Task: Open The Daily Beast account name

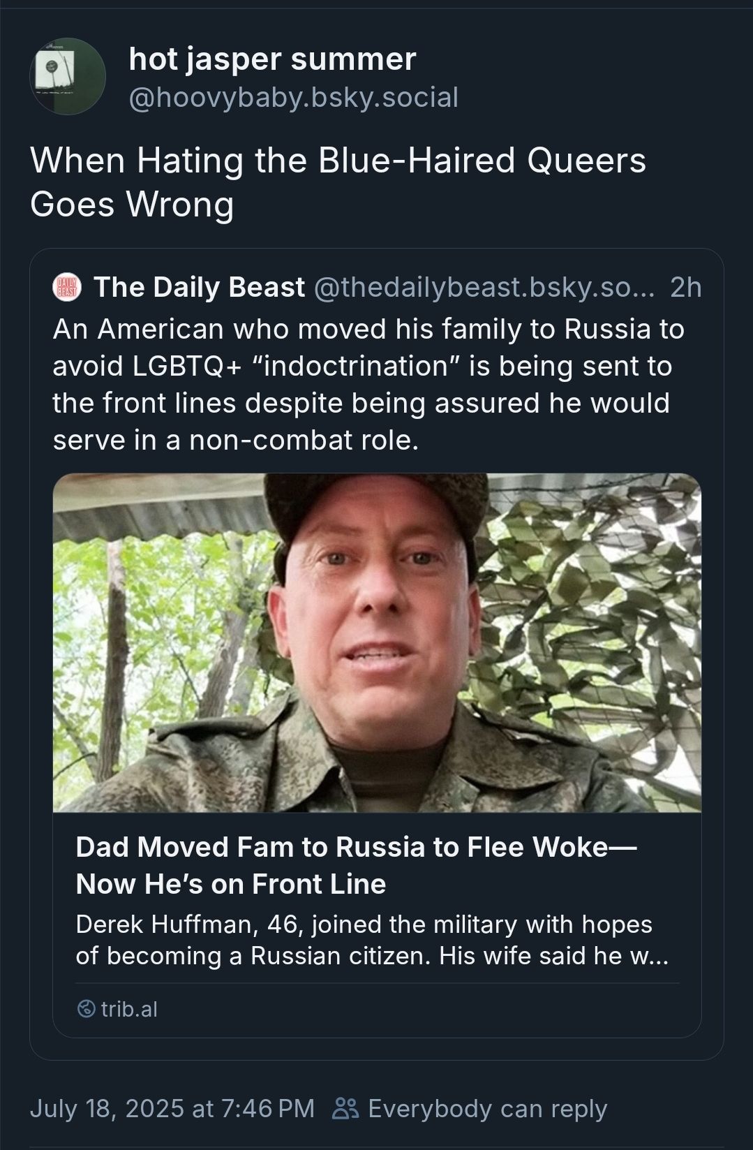Action: pyautogui.click(x=199, y=288)
